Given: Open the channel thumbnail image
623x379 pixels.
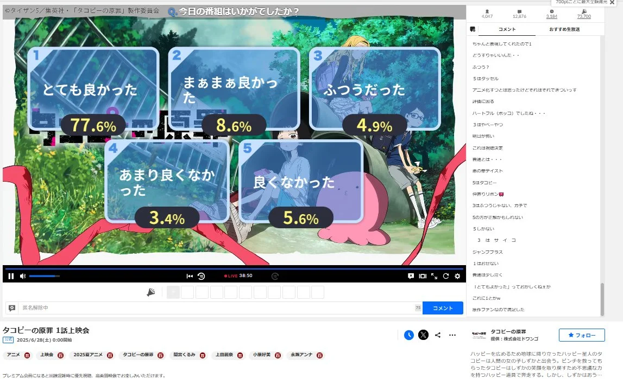Looking at the screenshot, I should pos(479,335).
